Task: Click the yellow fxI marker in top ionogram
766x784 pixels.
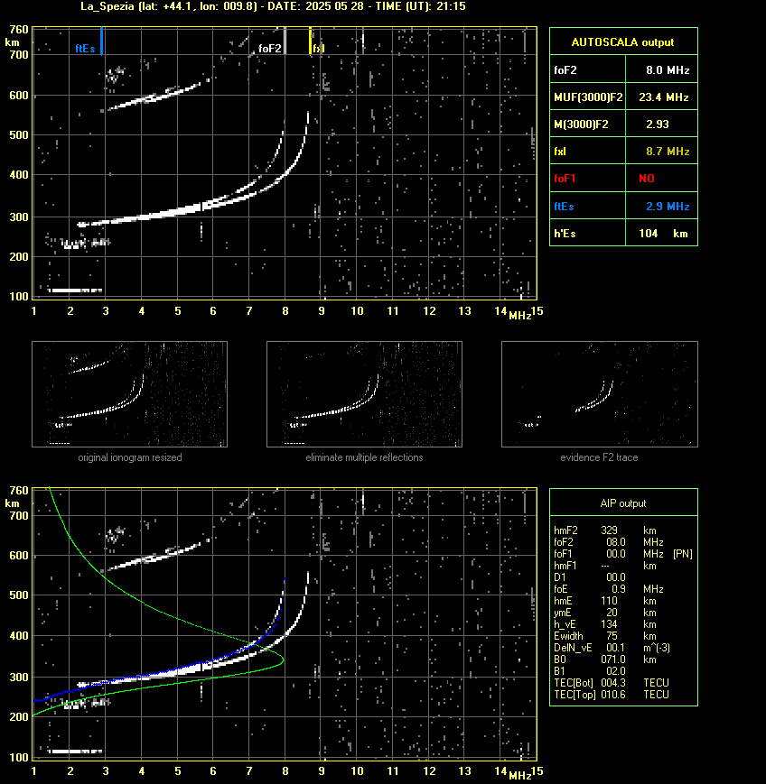Action: pos(311,41)
